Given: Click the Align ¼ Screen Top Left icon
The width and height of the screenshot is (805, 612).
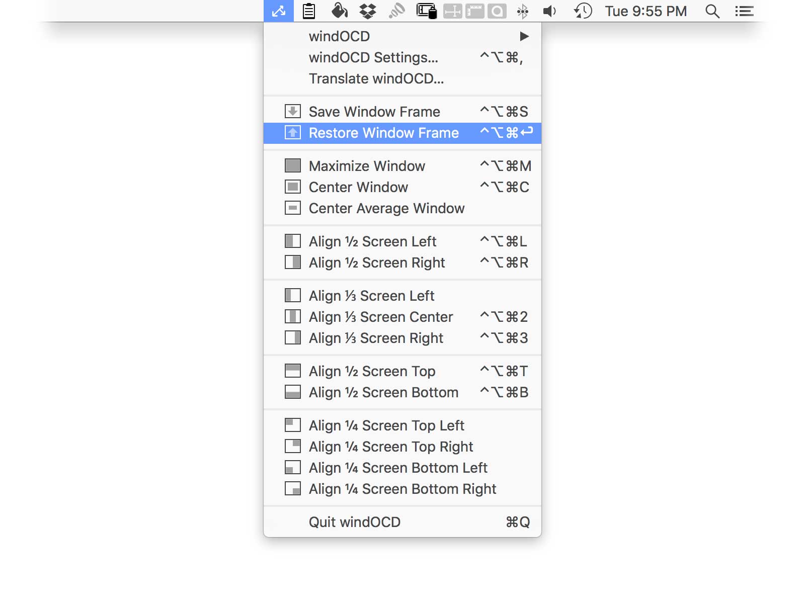Looking at the screenshot, I should pyautogui.click(x=293, y=425).
